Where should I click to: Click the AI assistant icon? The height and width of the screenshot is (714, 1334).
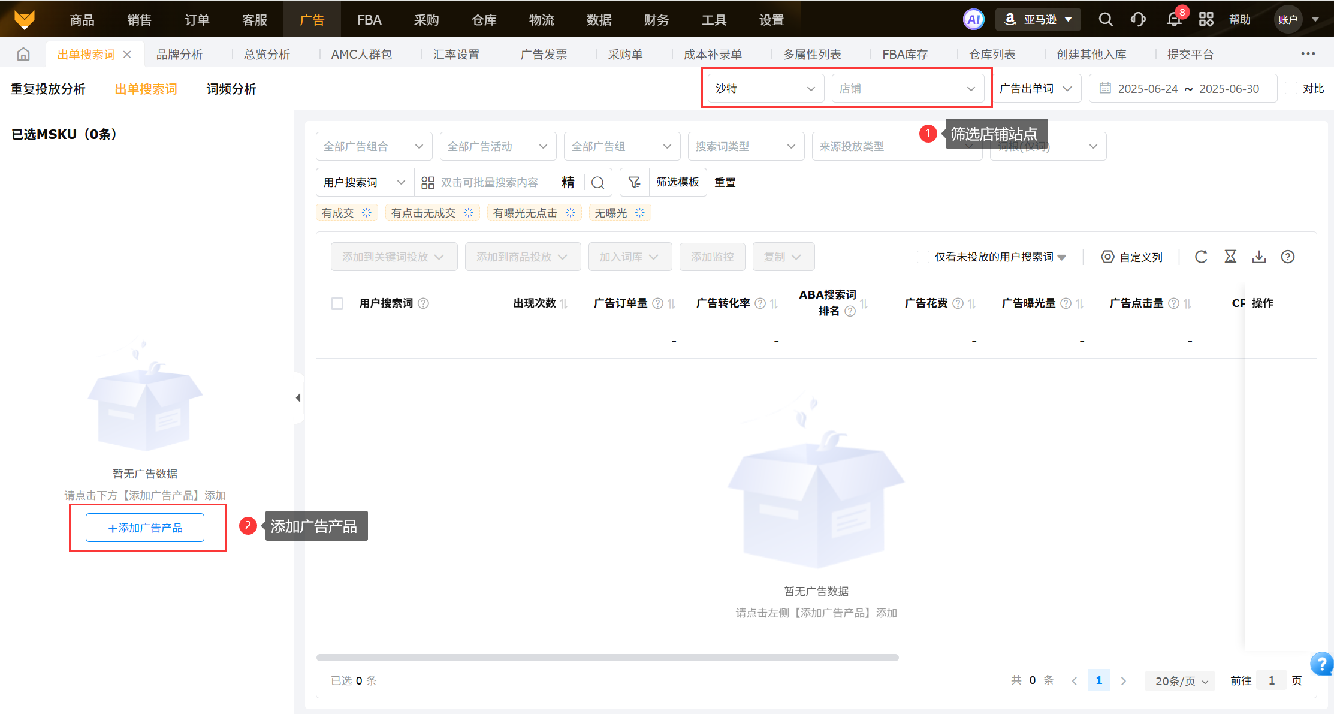(973, 20)
